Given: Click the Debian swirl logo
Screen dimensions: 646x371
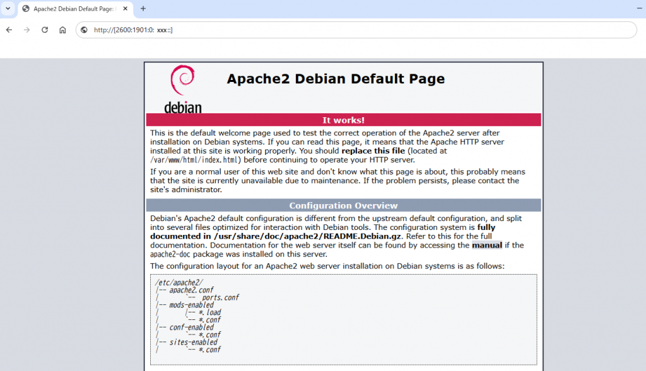Looking at the screenshot, I should coord(182,80).
